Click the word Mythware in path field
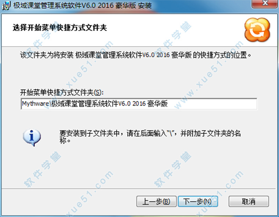The width and height of the screenshot is (279, 217). 35,104
